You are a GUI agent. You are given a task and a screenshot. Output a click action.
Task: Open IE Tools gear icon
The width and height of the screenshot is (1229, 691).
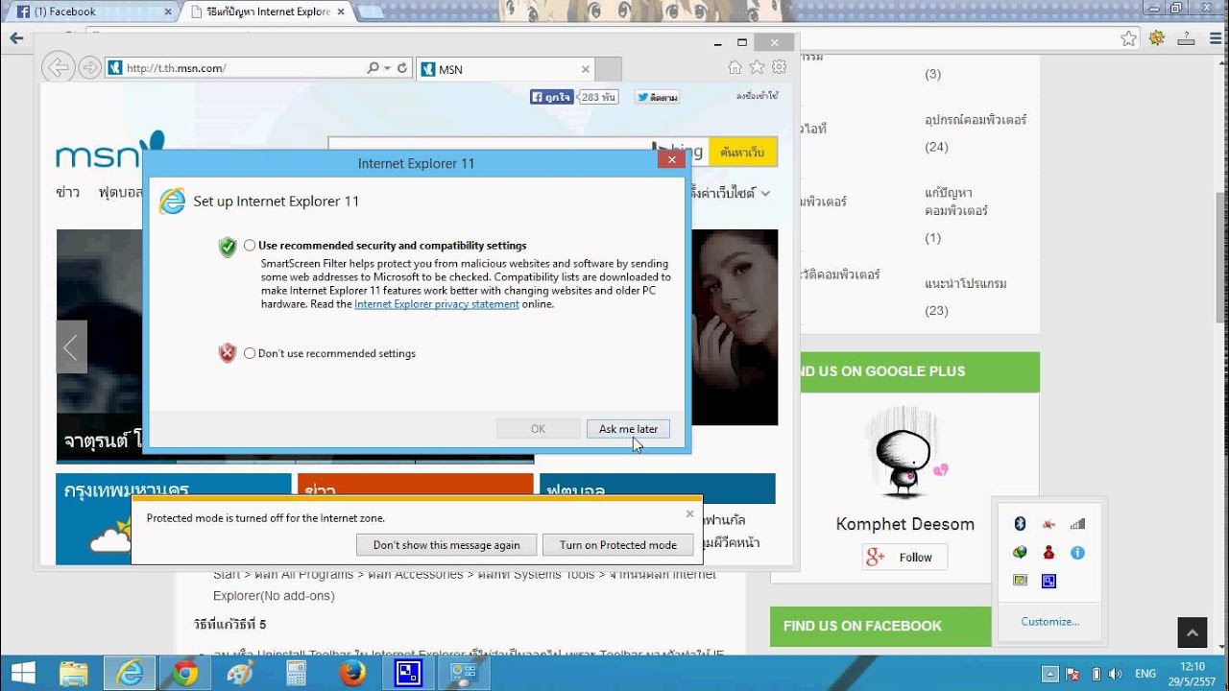[x=779, y=67]
